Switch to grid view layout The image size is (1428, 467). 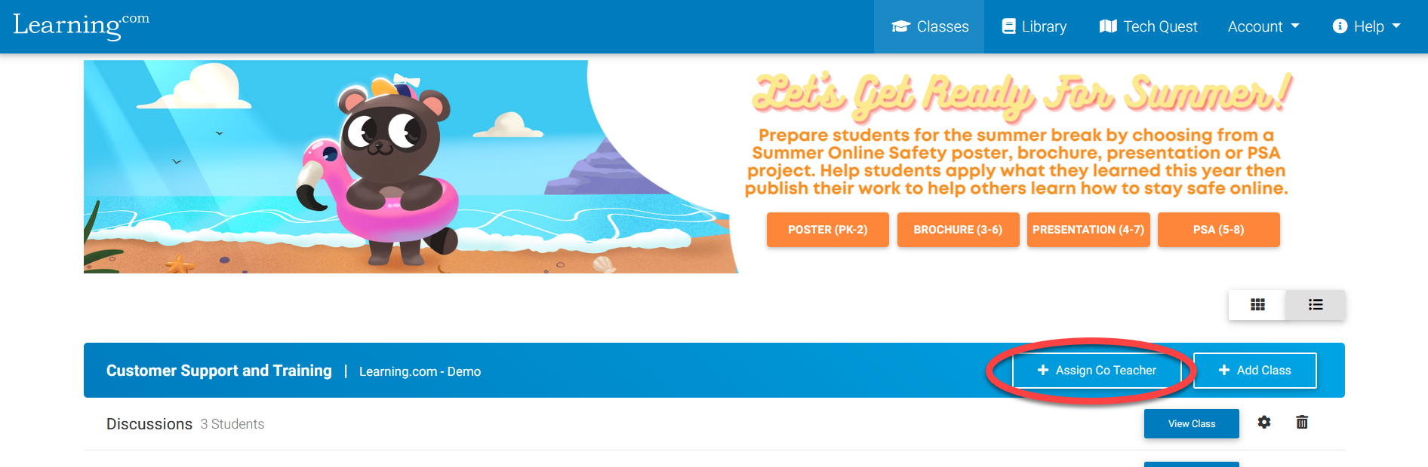pos(1257,304)
